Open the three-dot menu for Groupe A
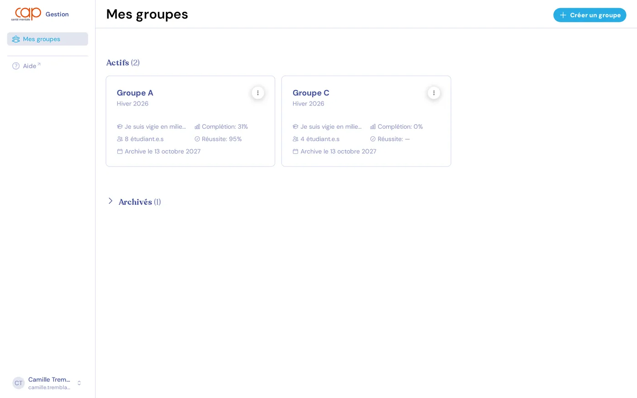 tap(258, 93)
